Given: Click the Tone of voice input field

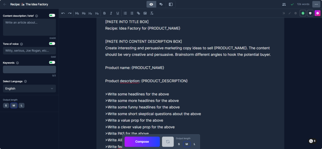Looking at the screenshot, I should point(29,51).
